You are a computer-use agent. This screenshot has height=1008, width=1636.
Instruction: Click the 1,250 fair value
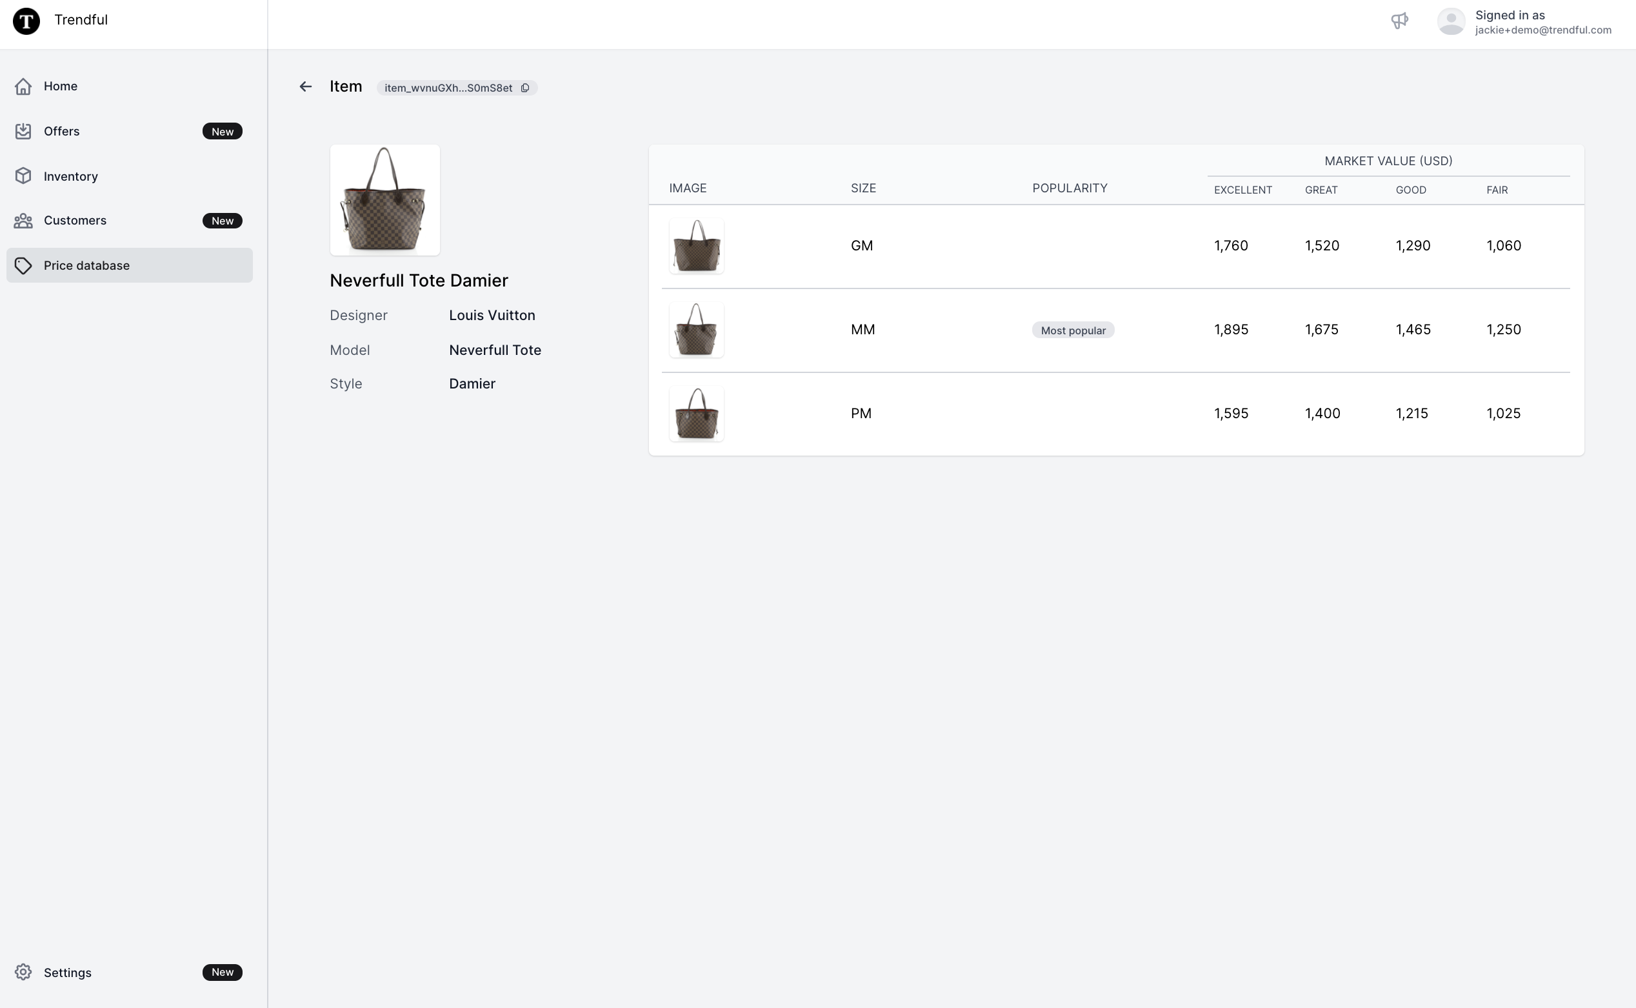1503,330
